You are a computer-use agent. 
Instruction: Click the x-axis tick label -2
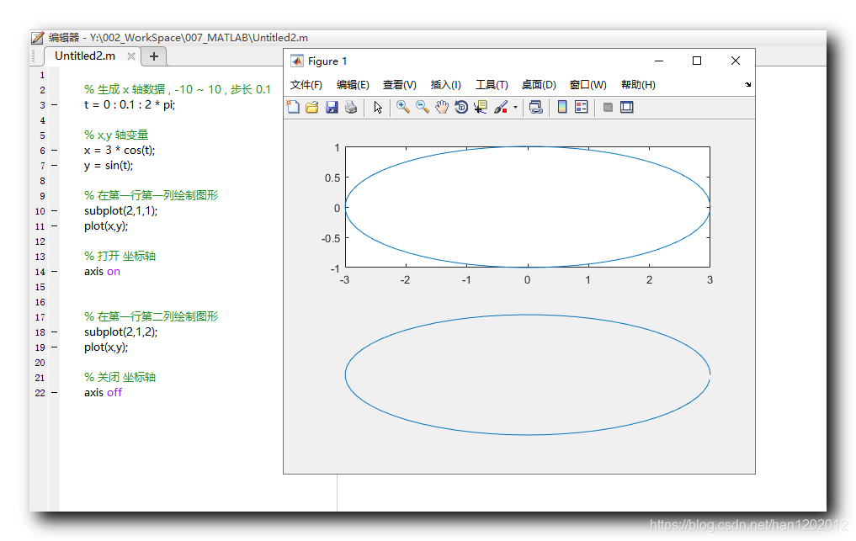point(405,280)
